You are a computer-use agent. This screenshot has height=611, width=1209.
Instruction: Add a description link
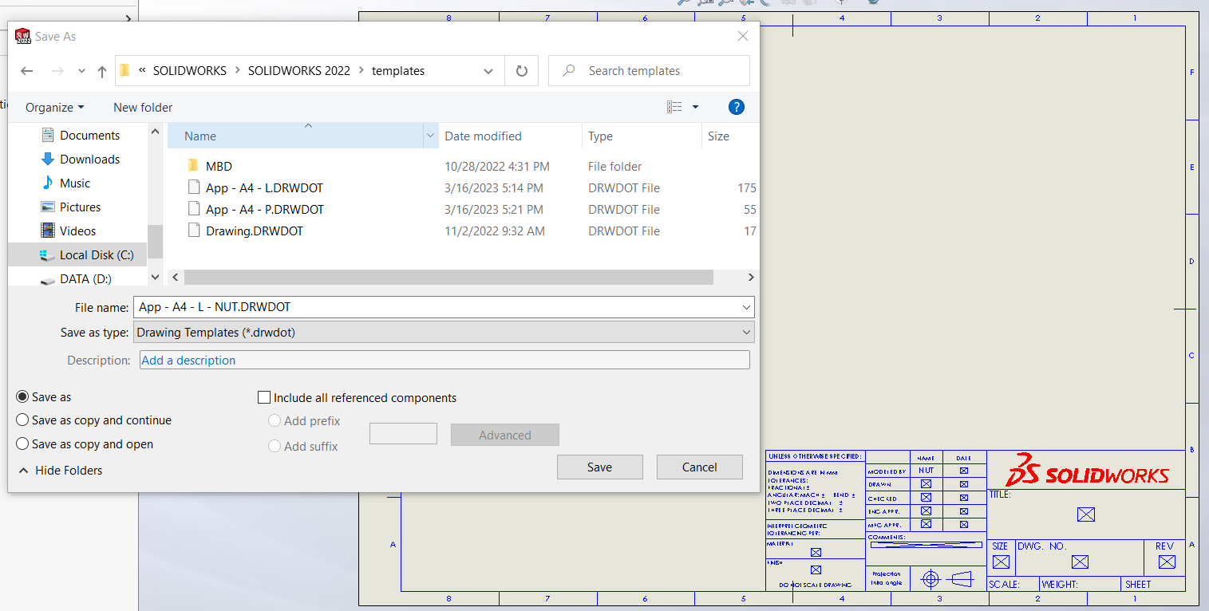pyautogui.click(x=188, y=361)
